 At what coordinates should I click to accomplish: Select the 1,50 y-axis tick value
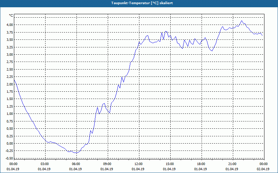point(10,99)
